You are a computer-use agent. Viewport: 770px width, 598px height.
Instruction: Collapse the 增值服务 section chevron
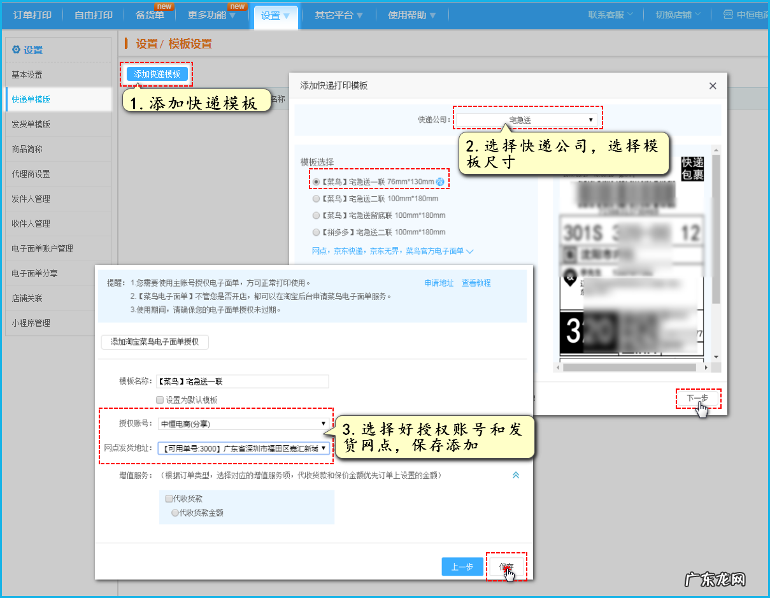click(516, 474)
